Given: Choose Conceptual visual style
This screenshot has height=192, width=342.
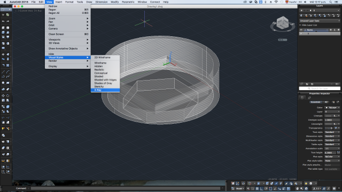Looking at the screenshot, I should 105,73.
